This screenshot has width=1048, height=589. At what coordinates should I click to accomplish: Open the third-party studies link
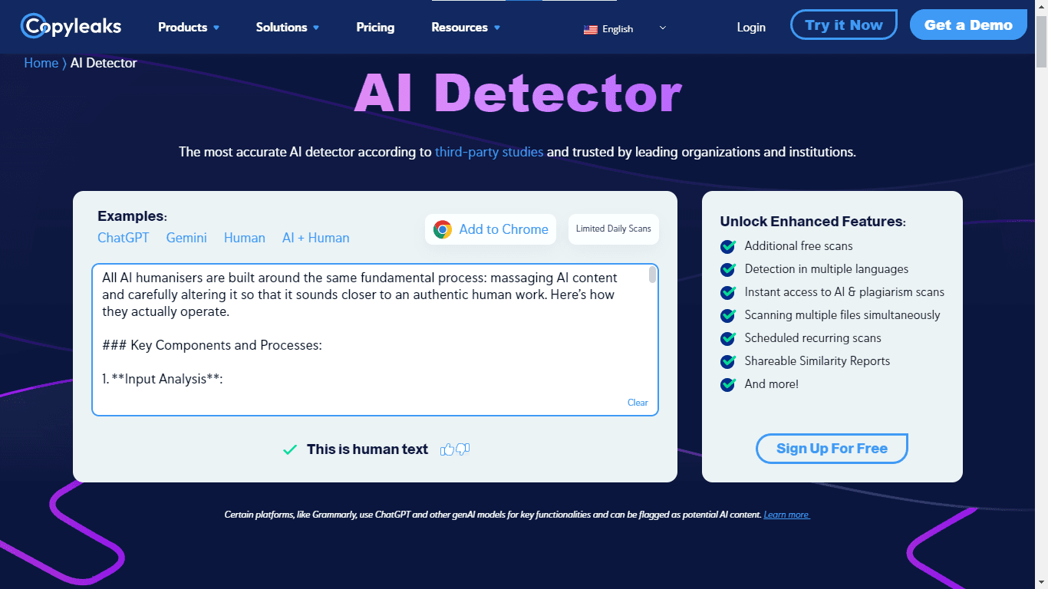tap(489, 152)
